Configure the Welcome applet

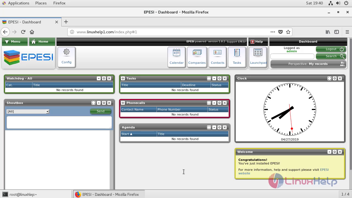(335, 152)
